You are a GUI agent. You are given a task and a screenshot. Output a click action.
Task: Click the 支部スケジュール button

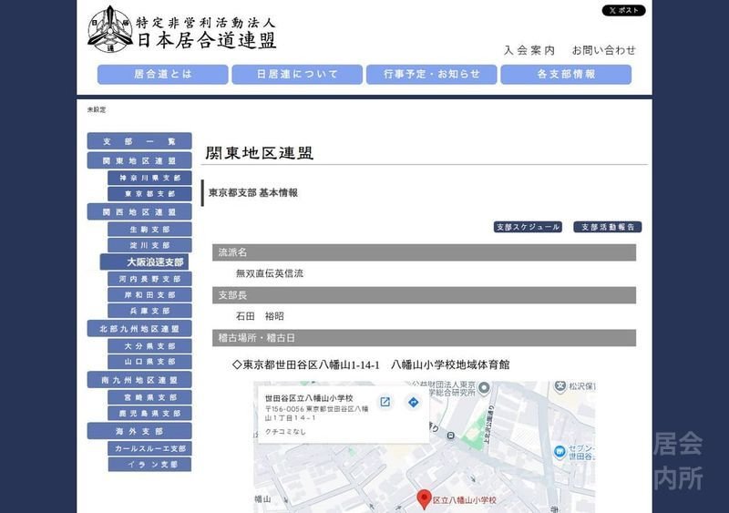[x=528, y=227]
